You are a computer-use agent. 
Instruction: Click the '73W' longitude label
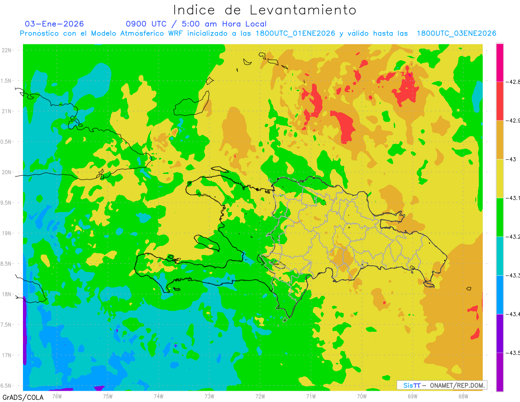209,395
